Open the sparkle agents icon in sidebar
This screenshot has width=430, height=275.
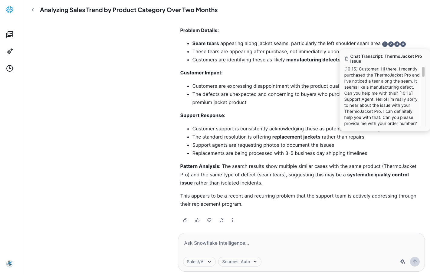10,51
